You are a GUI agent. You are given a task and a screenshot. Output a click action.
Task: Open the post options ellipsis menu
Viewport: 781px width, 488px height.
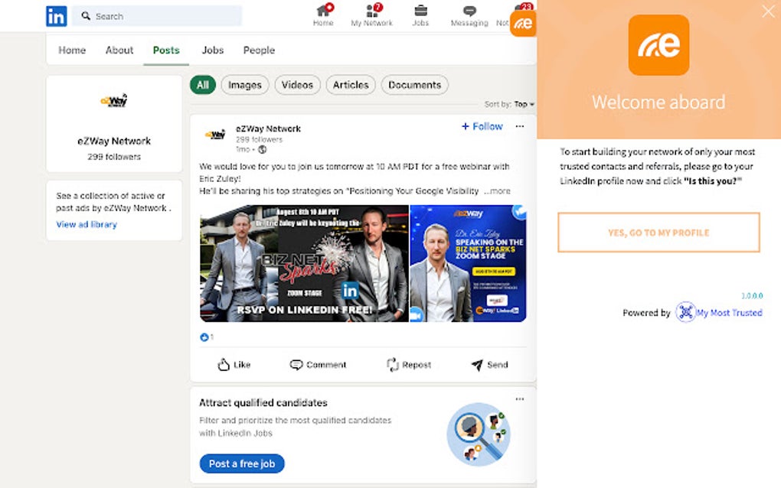tap(520, 127)
